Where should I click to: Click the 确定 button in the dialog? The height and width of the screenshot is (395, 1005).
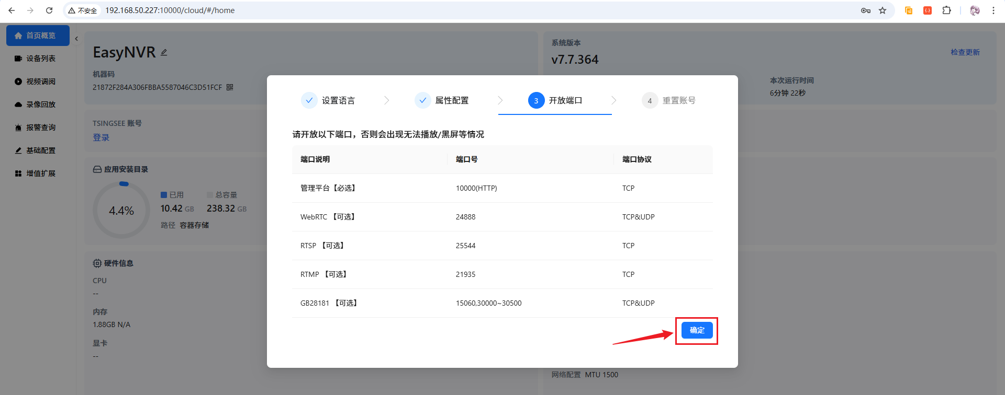697,330
